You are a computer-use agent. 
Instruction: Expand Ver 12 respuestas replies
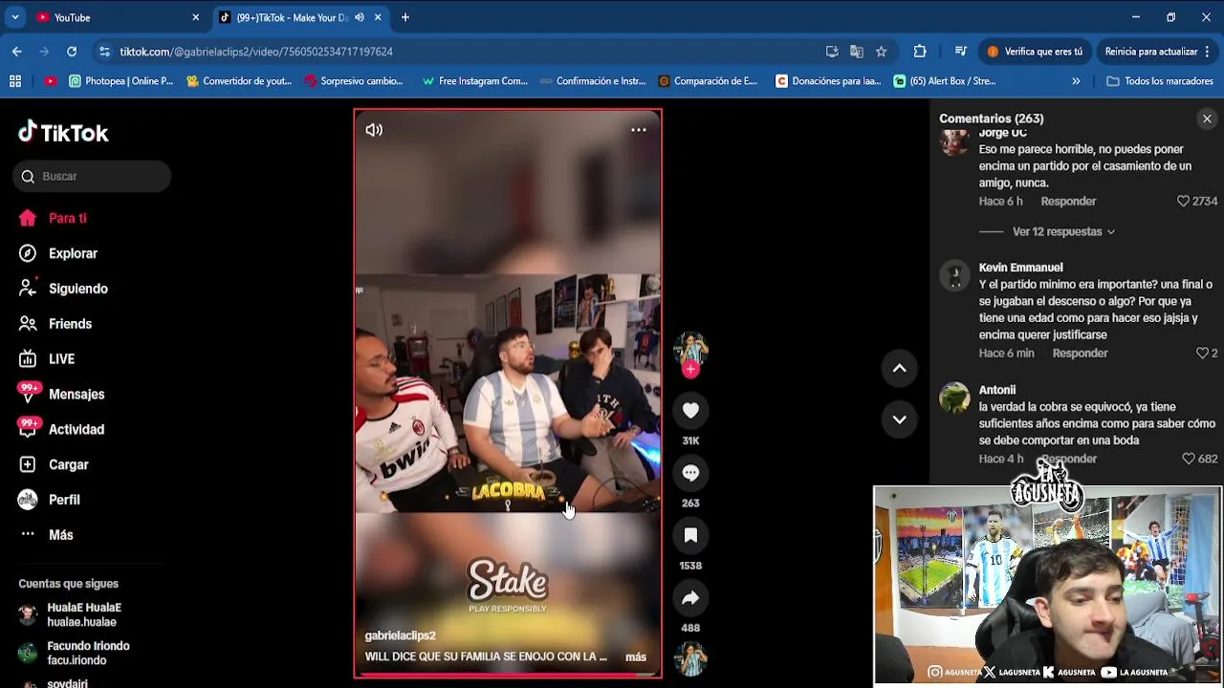point(1063,231)
